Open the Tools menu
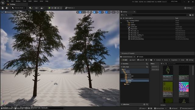This screenshot has height=110, width=195. pyautogui.click(x=24, y=1)
